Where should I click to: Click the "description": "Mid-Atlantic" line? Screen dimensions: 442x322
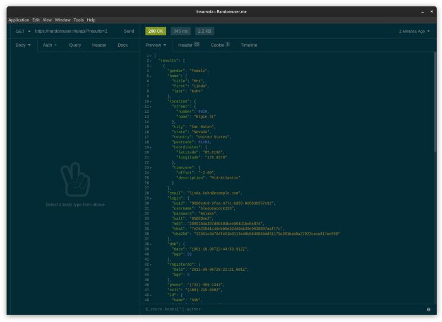coord(208,178)
